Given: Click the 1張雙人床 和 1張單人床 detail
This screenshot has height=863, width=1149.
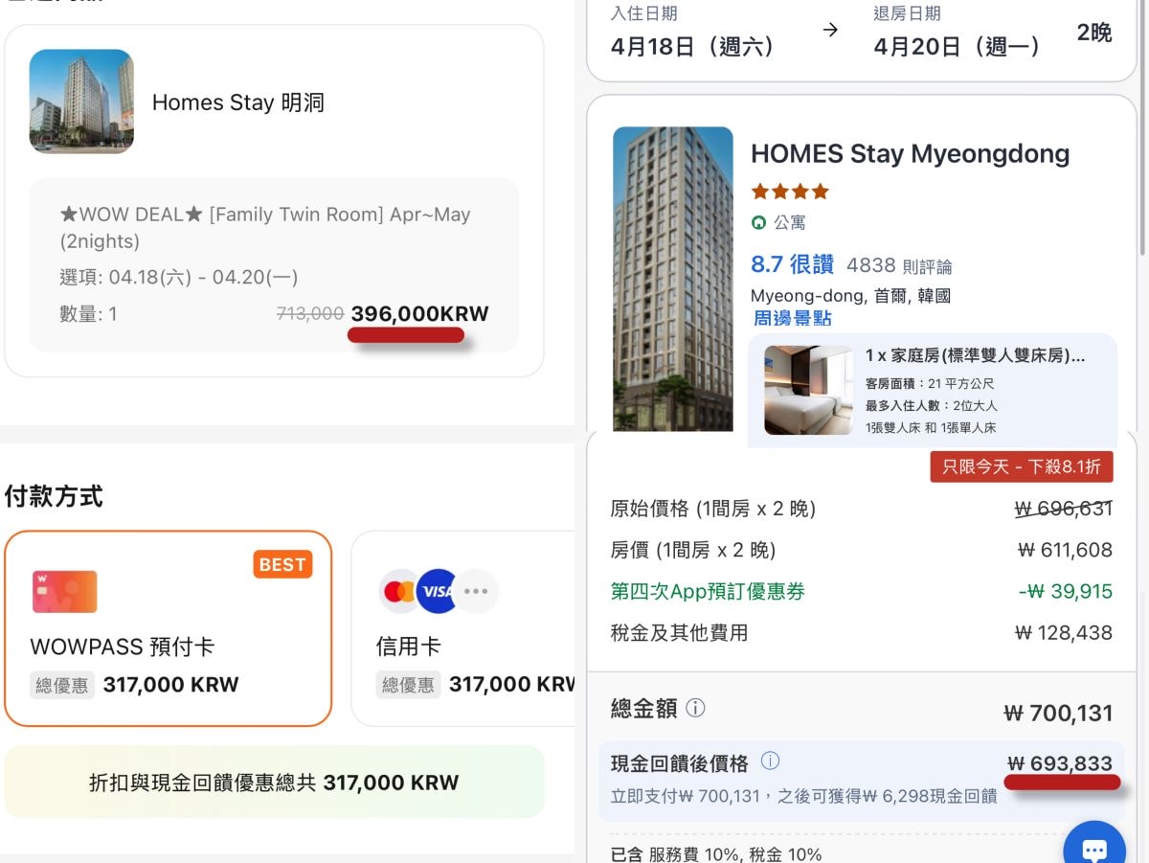Looking at the screenshot, I should click(x=931, y=428).
